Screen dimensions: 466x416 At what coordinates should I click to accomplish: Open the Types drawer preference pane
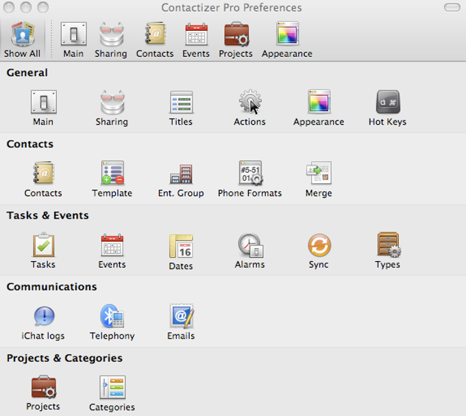tap(388, 251)
